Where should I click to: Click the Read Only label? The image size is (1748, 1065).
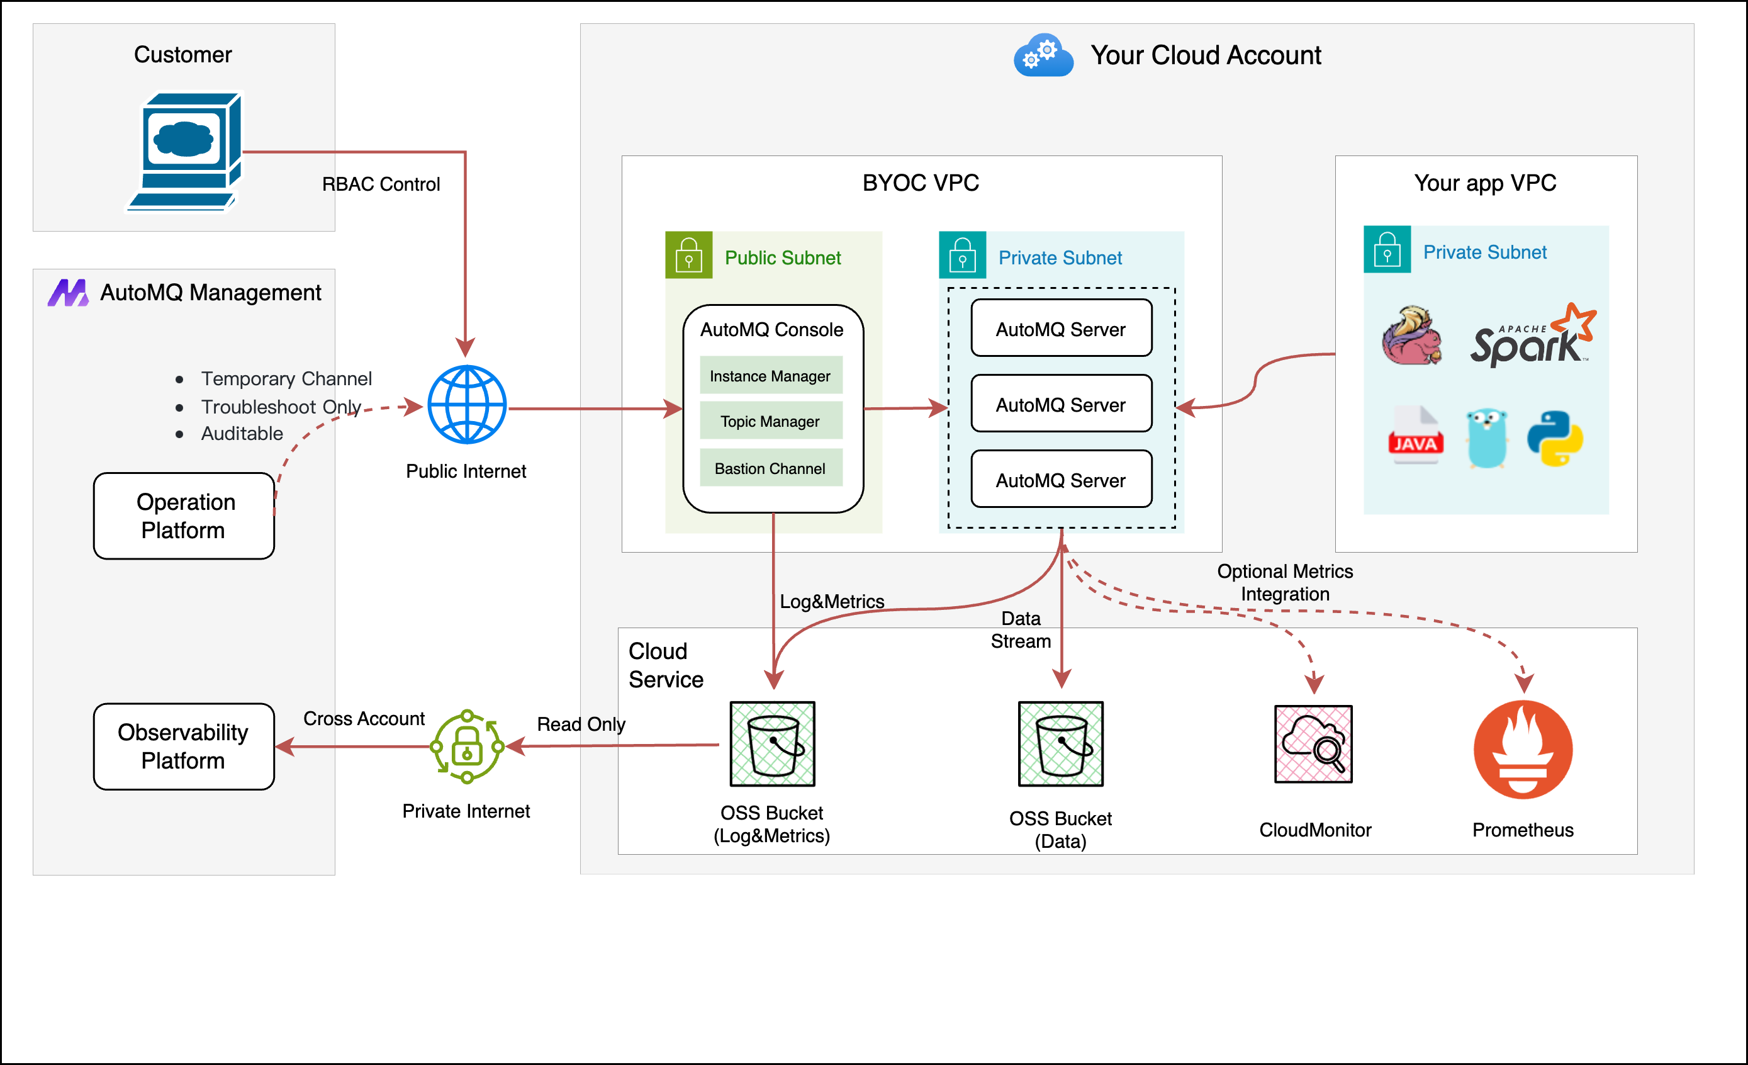pos(581,724)
